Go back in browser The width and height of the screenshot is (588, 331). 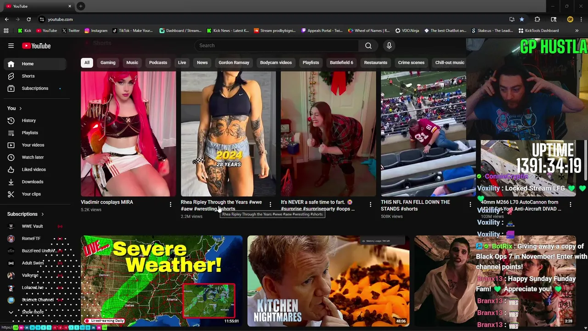6,19
